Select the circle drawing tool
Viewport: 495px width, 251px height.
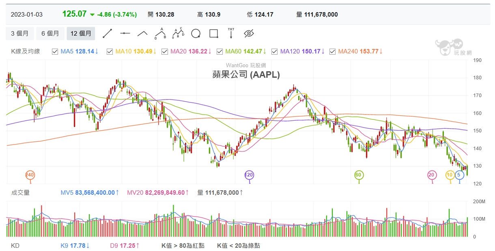click(x=196, y=34)
